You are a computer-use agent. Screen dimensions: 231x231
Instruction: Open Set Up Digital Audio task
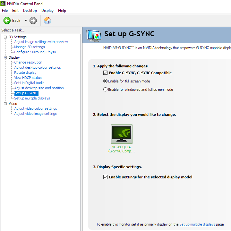[x=29, y=83]
